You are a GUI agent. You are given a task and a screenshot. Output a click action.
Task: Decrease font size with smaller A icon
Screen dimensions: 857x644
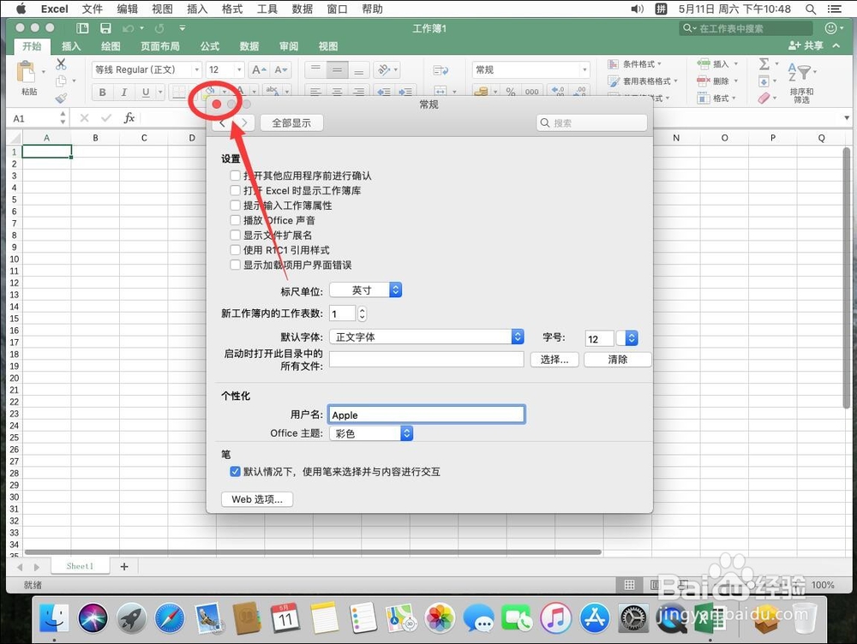(x=280, y=70)
